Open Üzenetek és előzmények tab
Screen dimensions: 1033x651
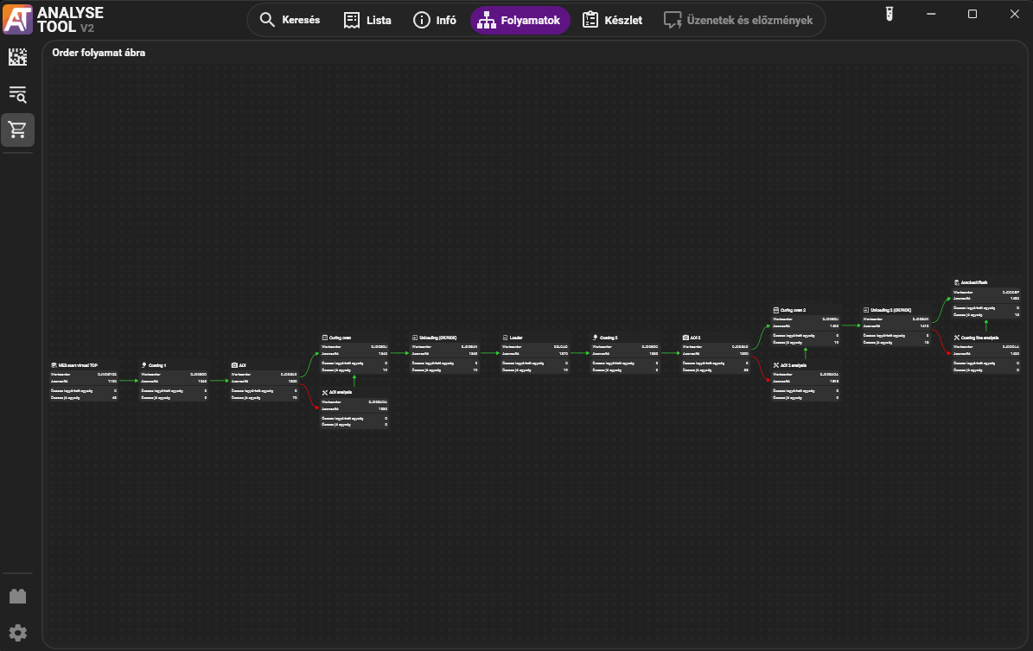click(738, 20)
